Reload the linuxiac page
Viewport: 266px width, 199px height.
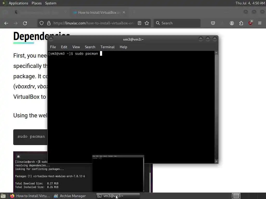[25, 23]
